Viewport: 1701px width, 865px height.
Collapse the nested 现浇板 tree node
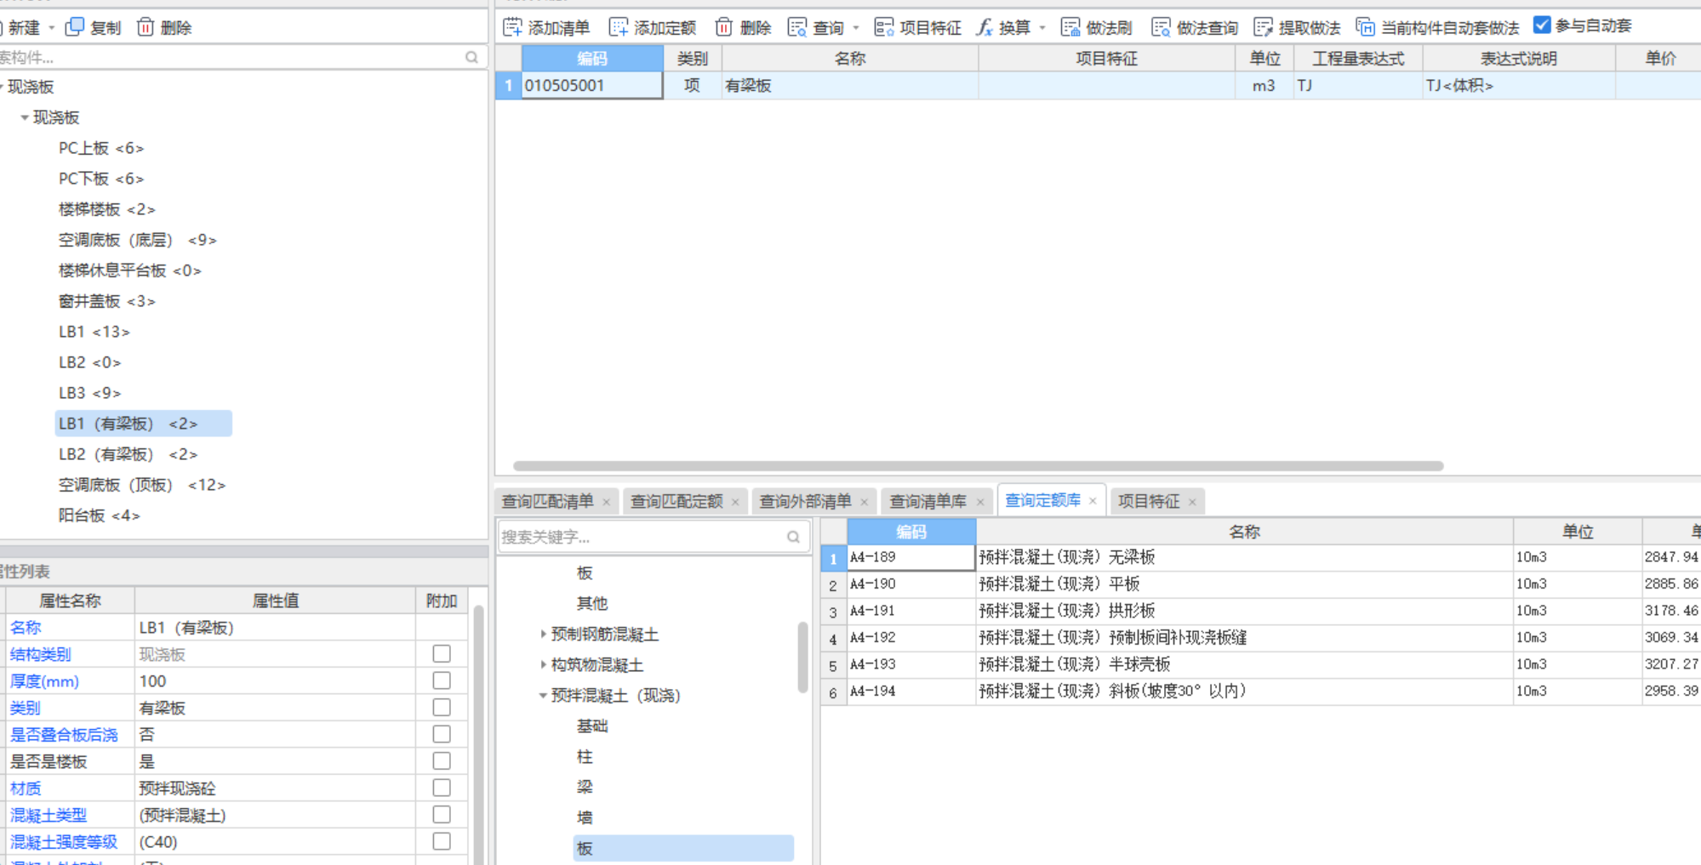24,117
